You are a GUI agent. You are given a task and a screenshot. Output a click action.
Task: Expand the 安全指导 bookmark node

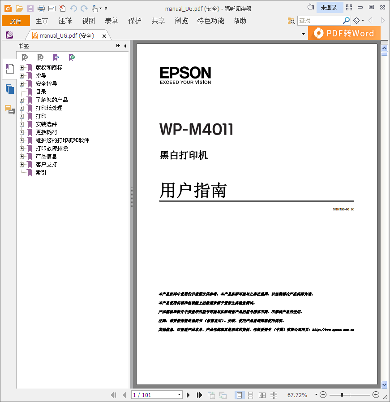[x=22, y=84]
